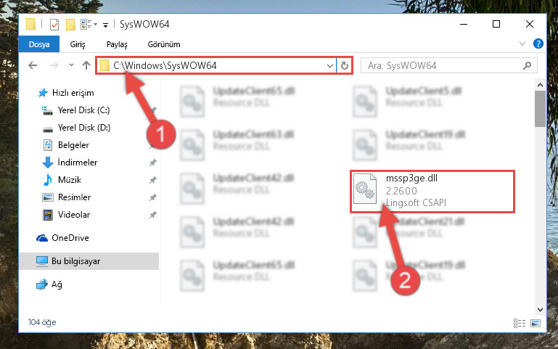Expand the ribbon with the chevron
This screenshot has width=558, height=349.
[x=522, y=44]
